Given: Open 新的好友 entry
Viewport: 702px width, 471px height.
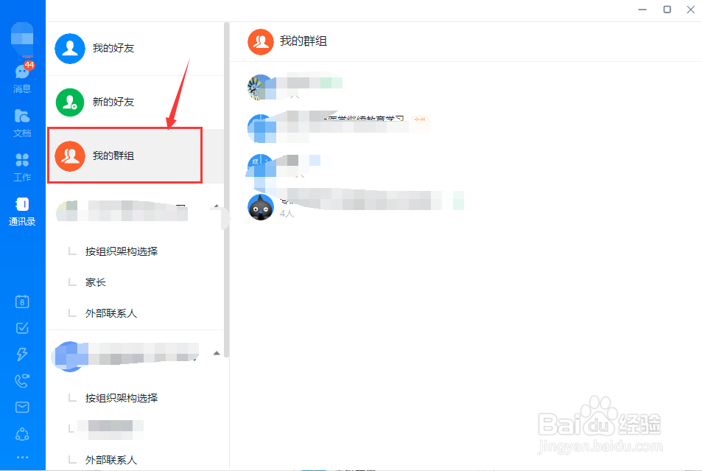Looking at the screenshot, I should pos(135,102).
